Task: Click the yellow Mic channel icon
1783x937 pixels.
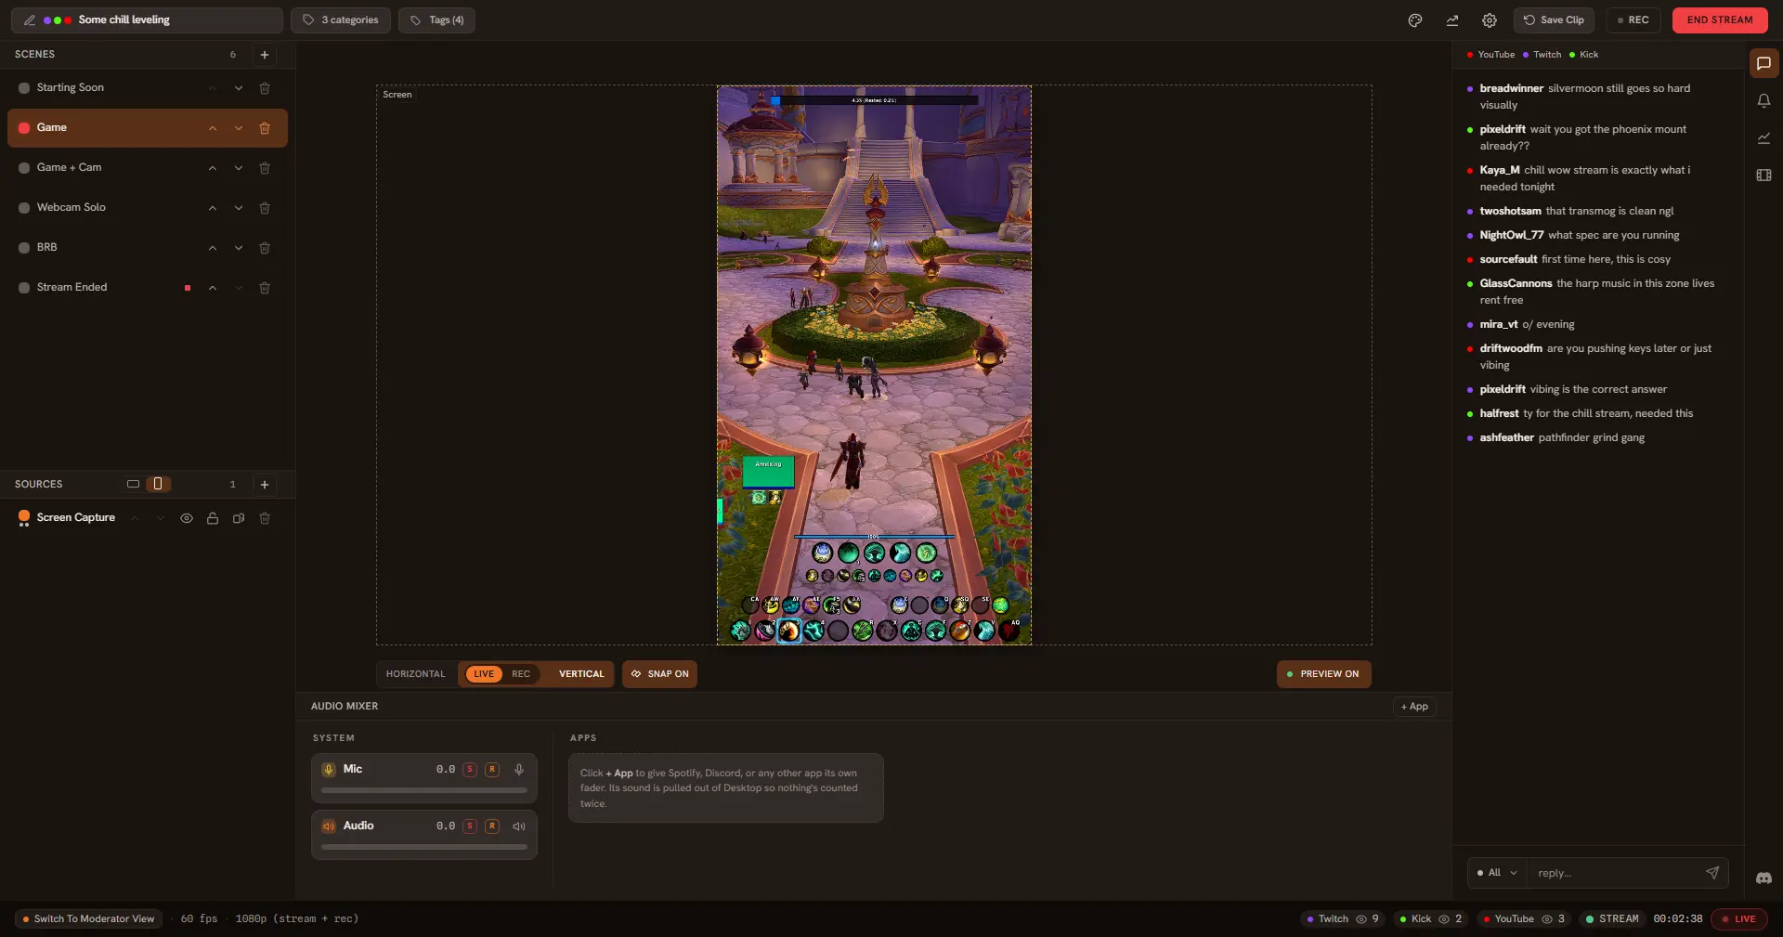Action: pyautogui.click(x=329, y=770)
